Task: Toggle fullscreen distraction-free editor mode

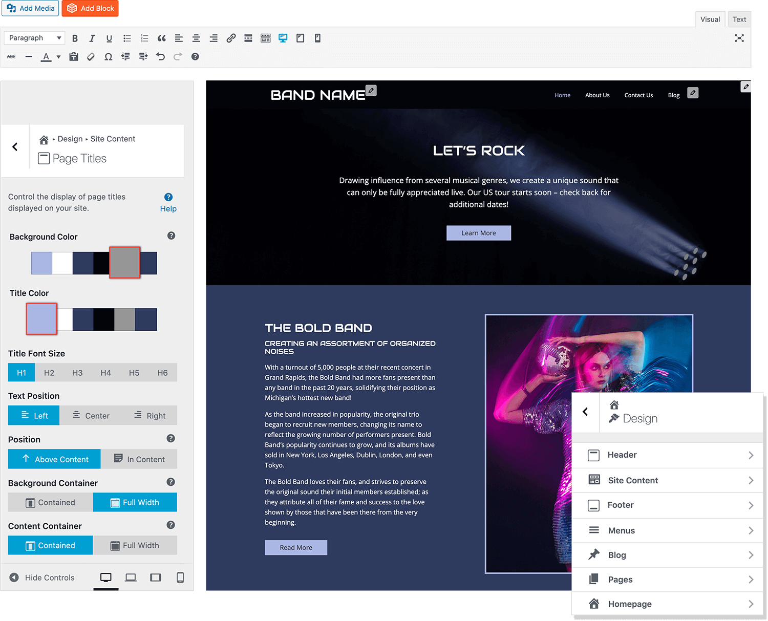Action: 739,38
